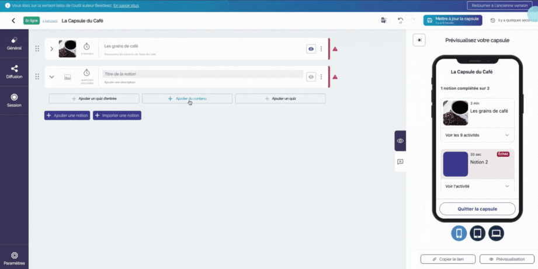Viewport: 538px width, 269px height.
Task: Click Mettre à jour la capsule button
Action: click(453, 20)
